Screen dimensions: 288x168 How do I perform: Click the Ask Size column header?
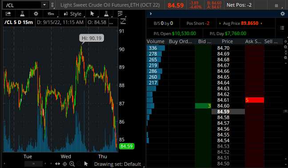click(253, 41)
